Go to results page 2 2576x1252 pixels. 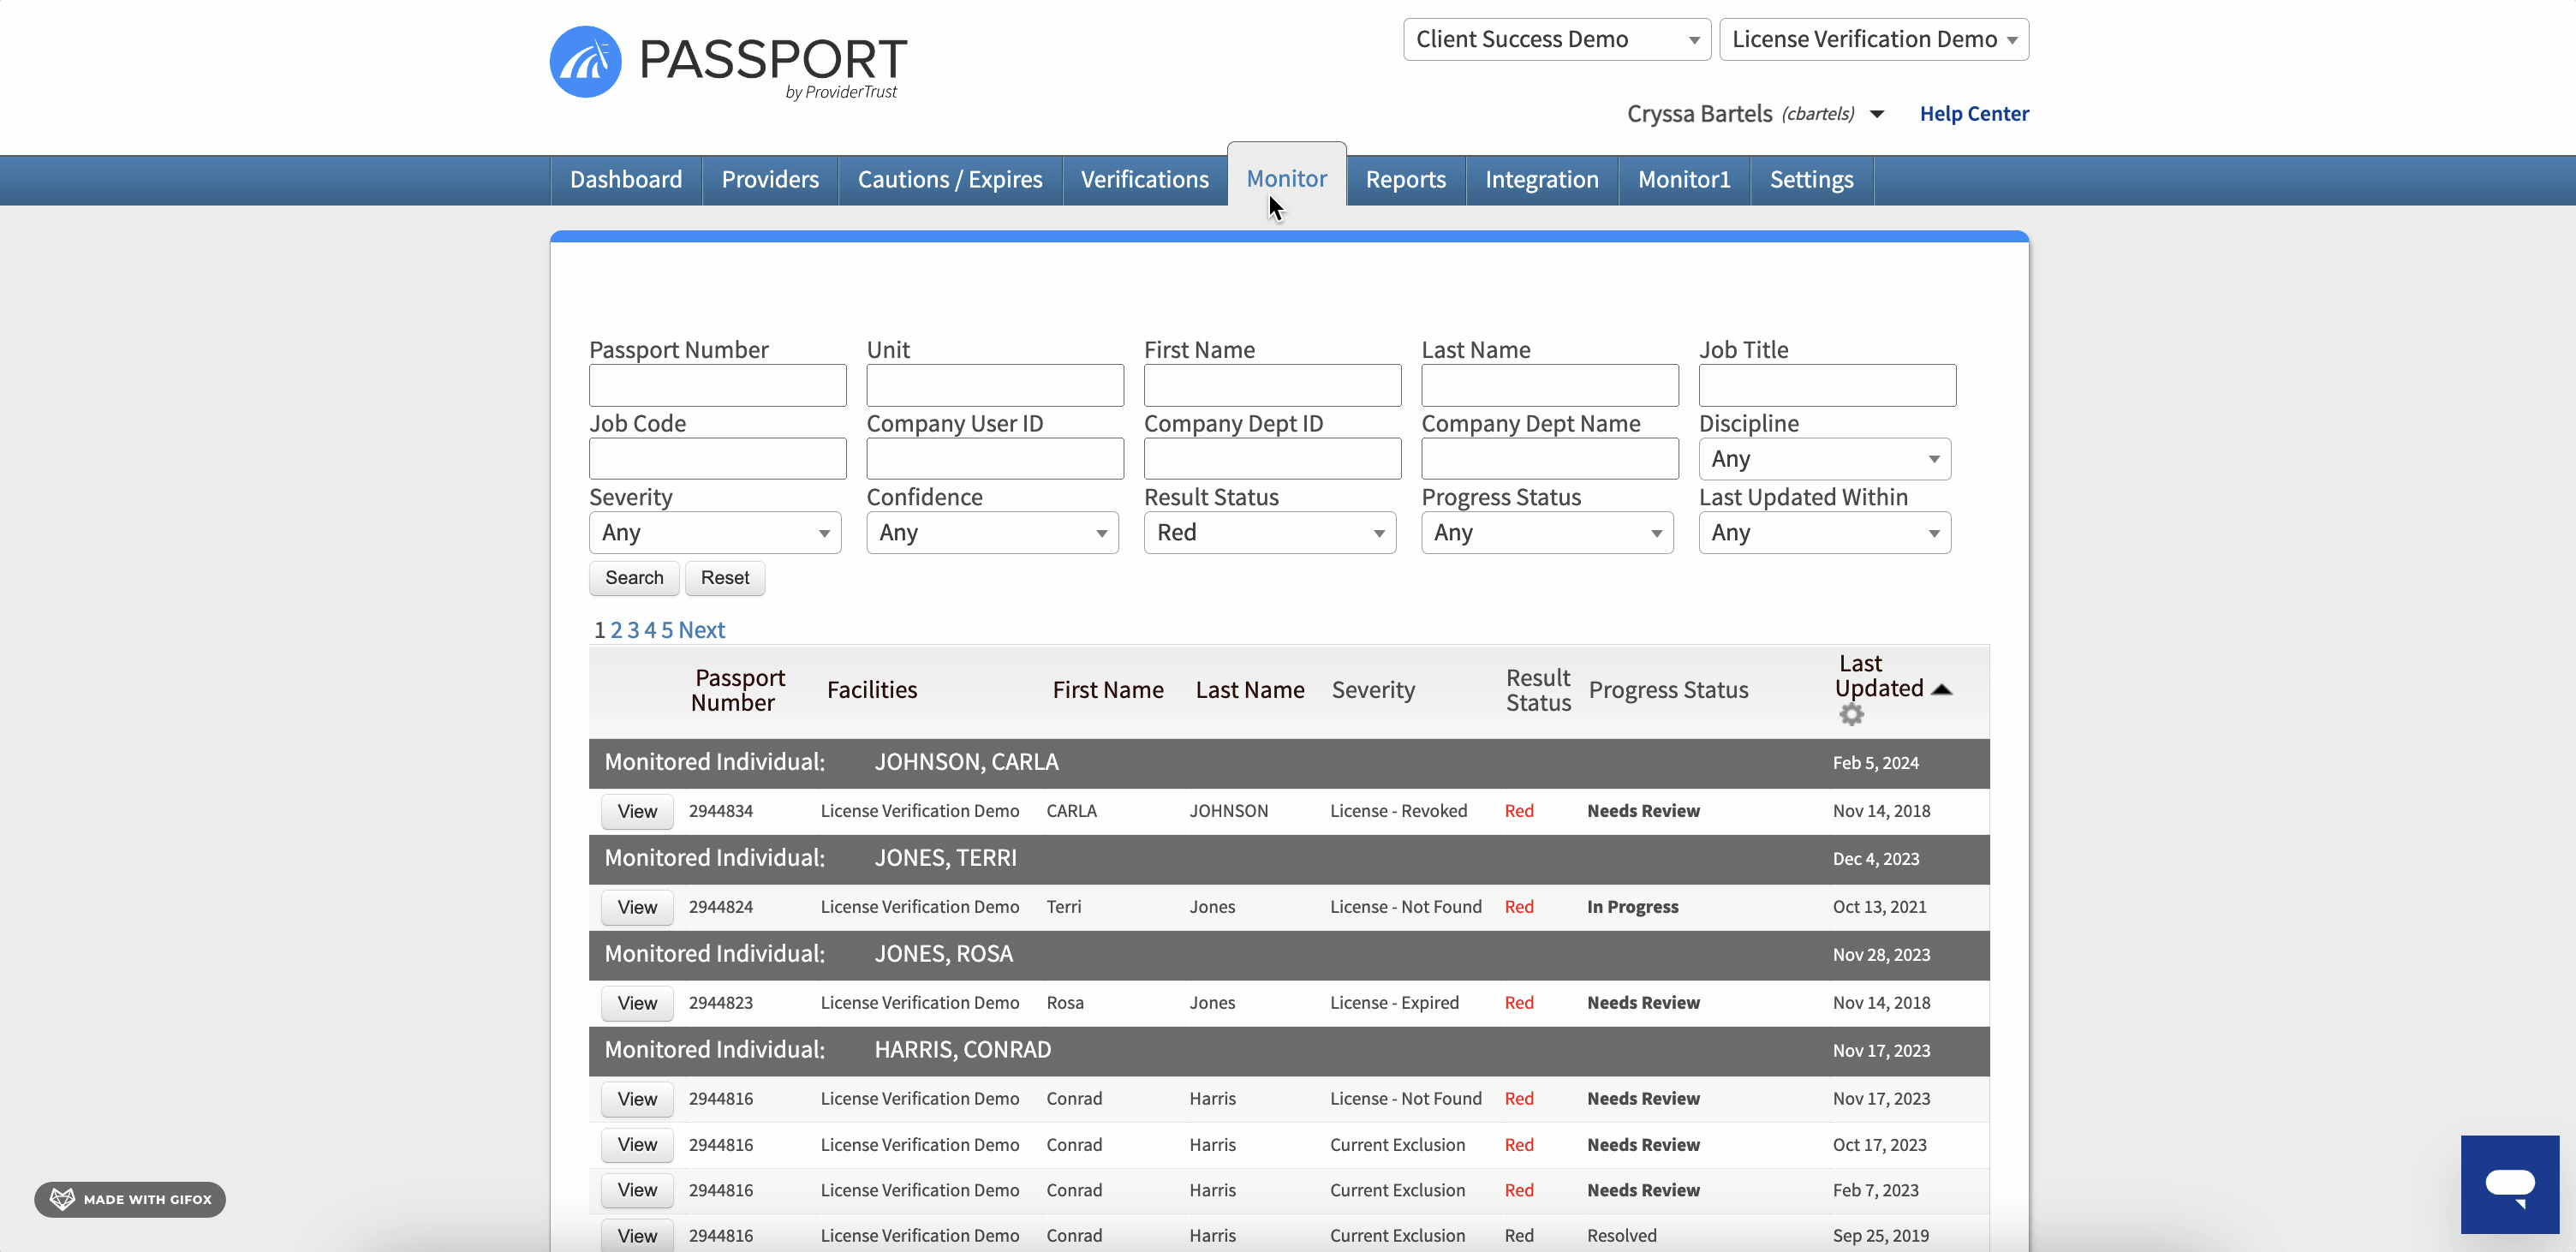[616, 630]
